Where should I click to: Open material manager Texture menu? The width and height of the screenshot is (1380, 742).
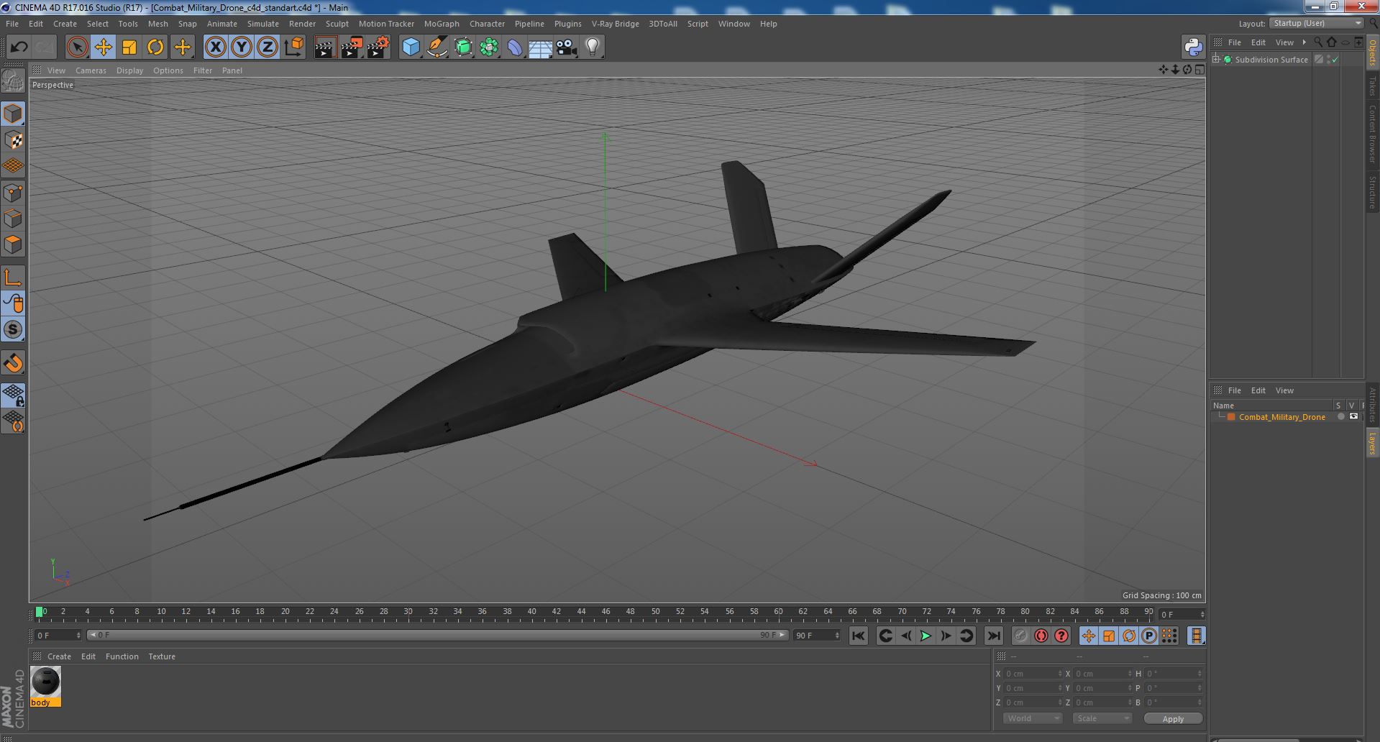[x=162, y=656]
